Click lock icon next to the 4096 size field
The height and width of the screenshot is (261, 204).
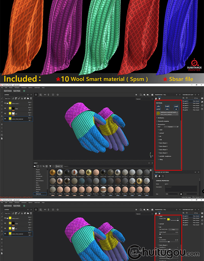[x=181, y=194]
